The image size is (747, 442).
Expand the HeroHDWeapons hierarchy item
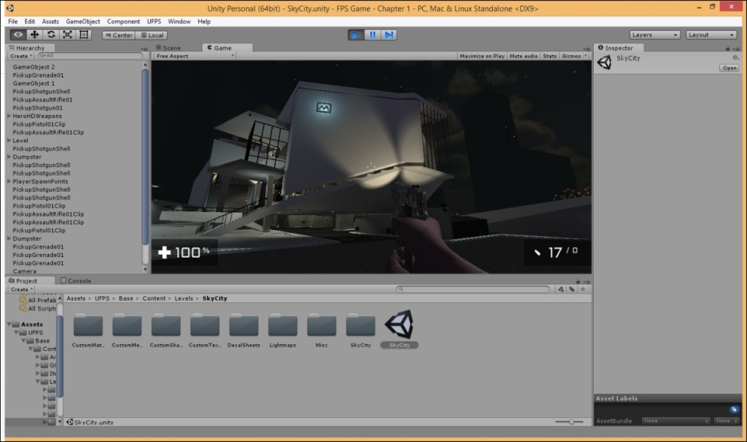(8, 116)
